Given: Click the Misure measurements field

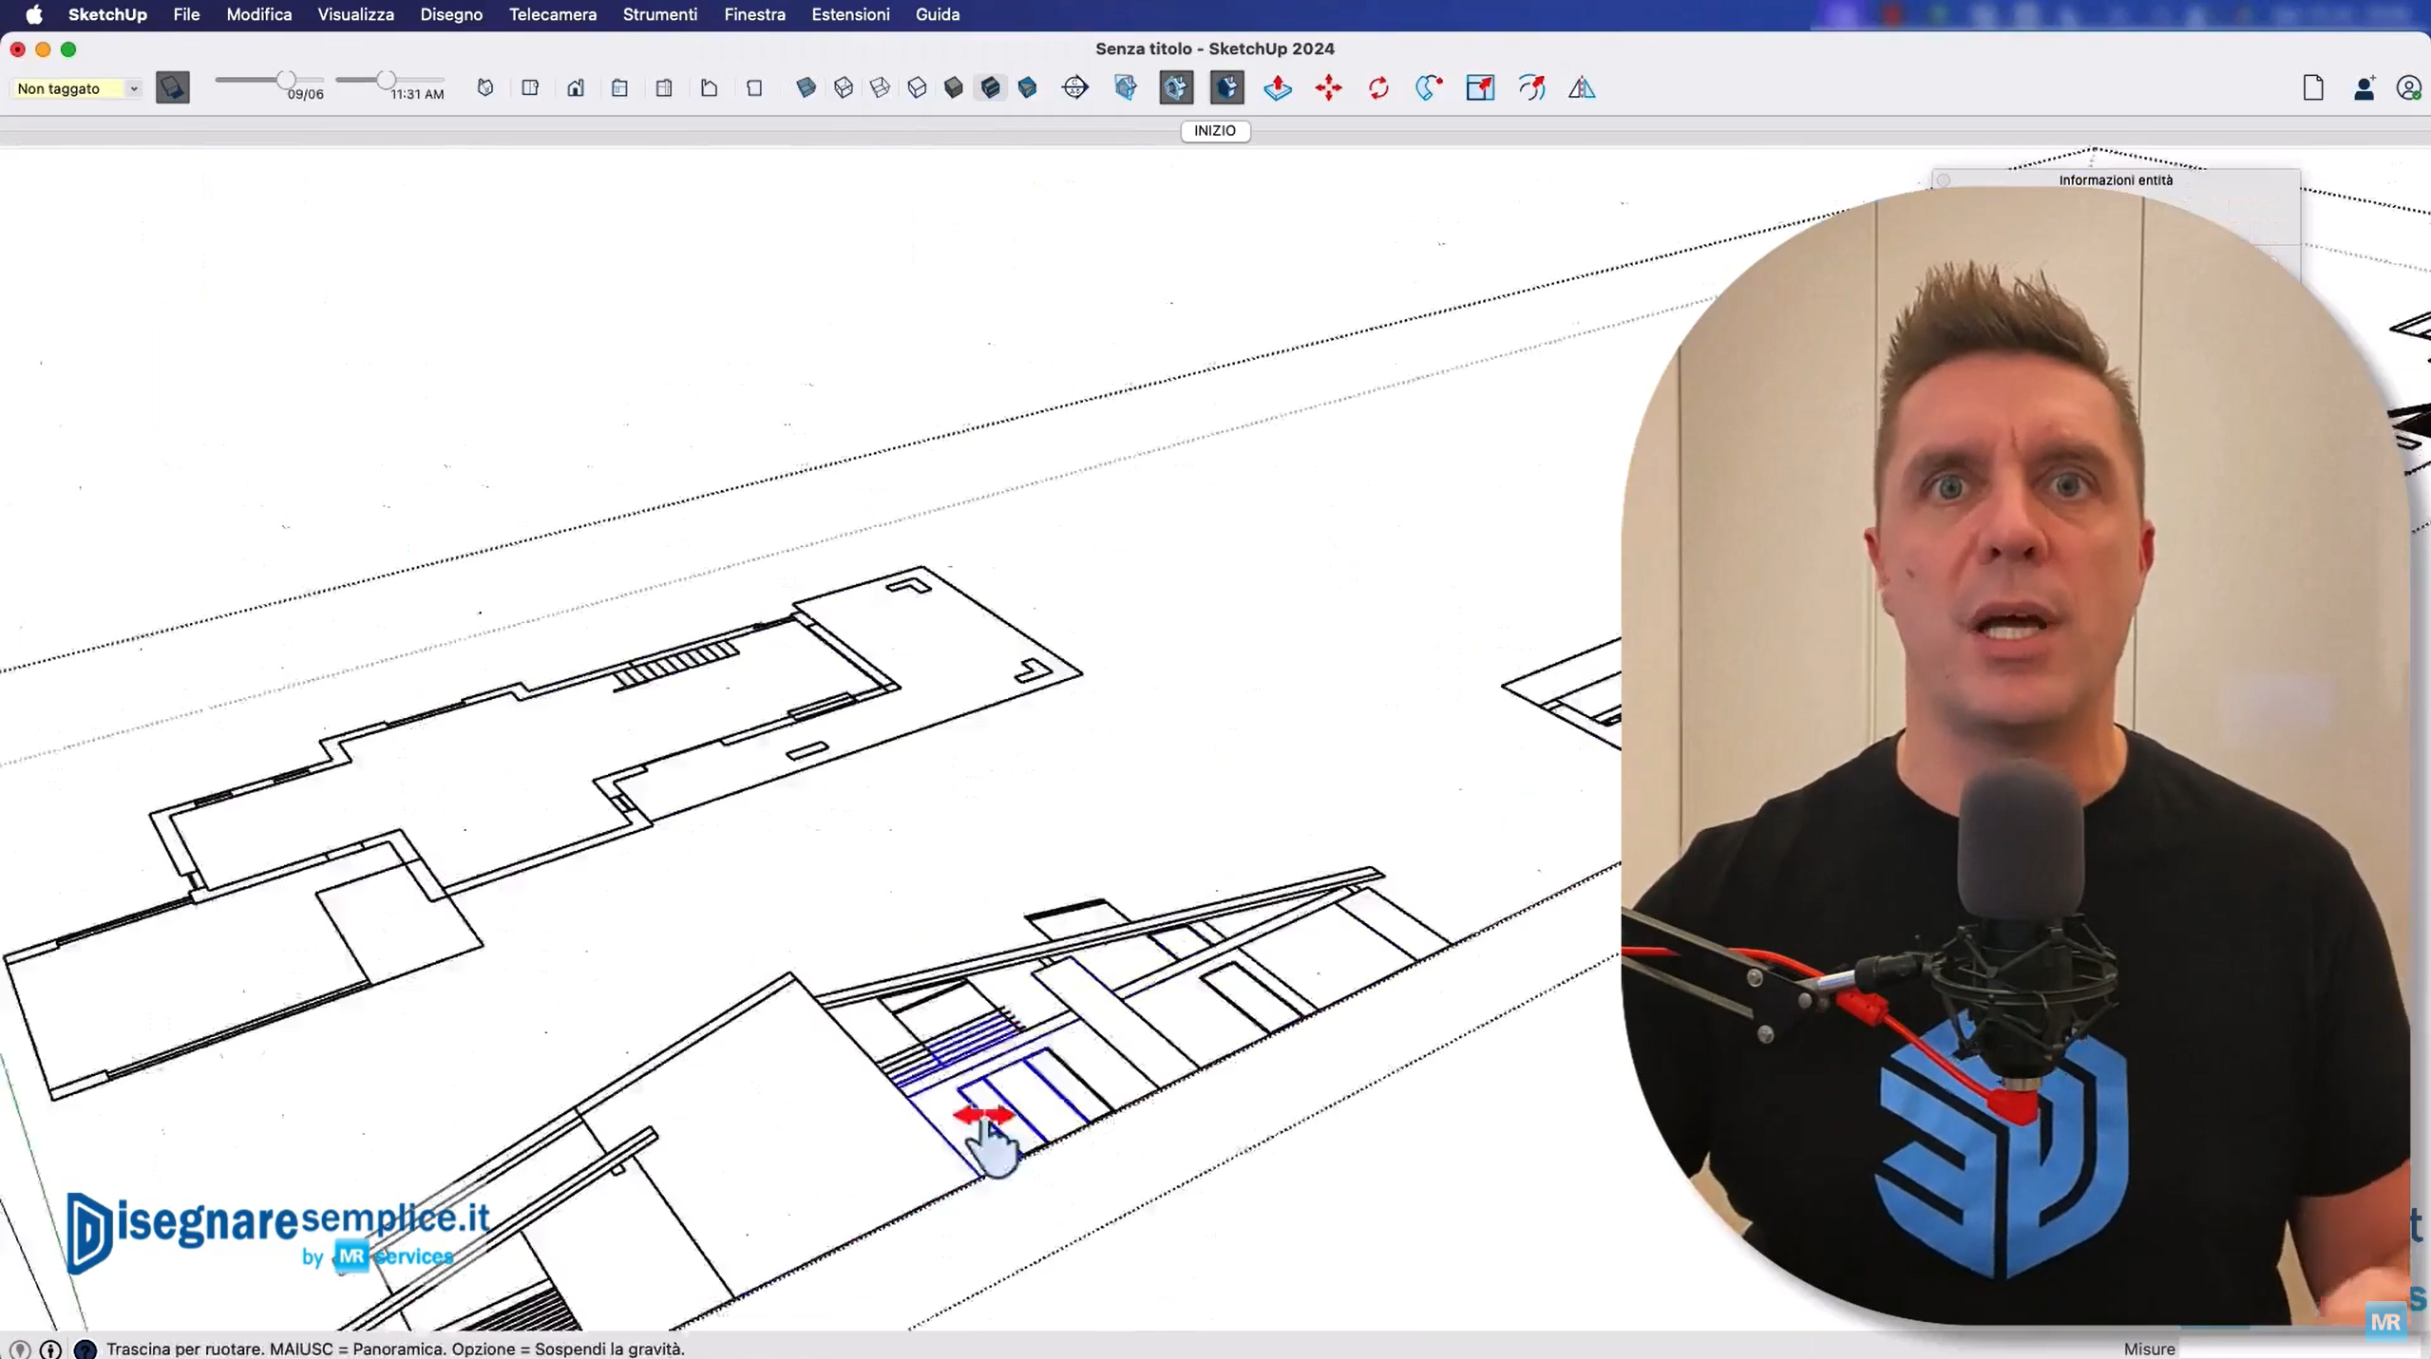Looking at the screenshot, I should pyautogui.click(x=2304, y=1348).
